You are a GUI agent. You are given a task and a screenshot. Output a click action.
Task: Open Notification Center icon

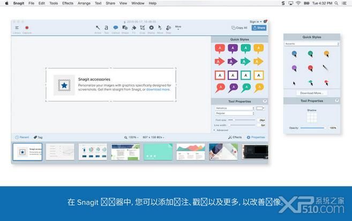click(344, 3)
